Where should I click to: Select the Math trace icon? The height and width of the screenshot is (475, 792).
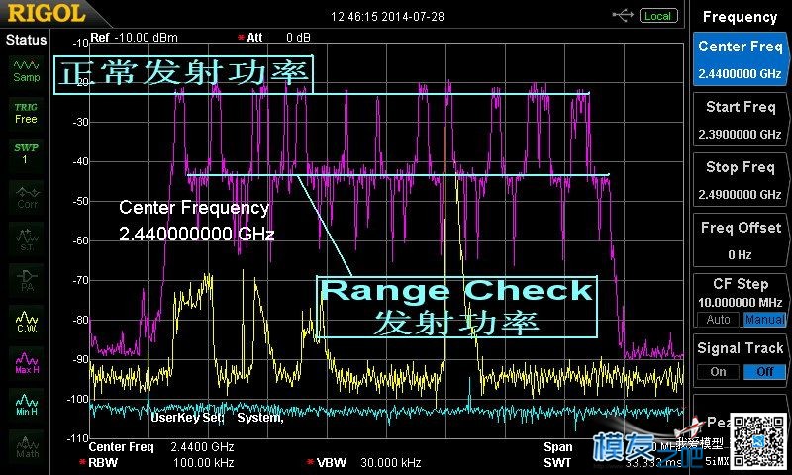(27, 445)
